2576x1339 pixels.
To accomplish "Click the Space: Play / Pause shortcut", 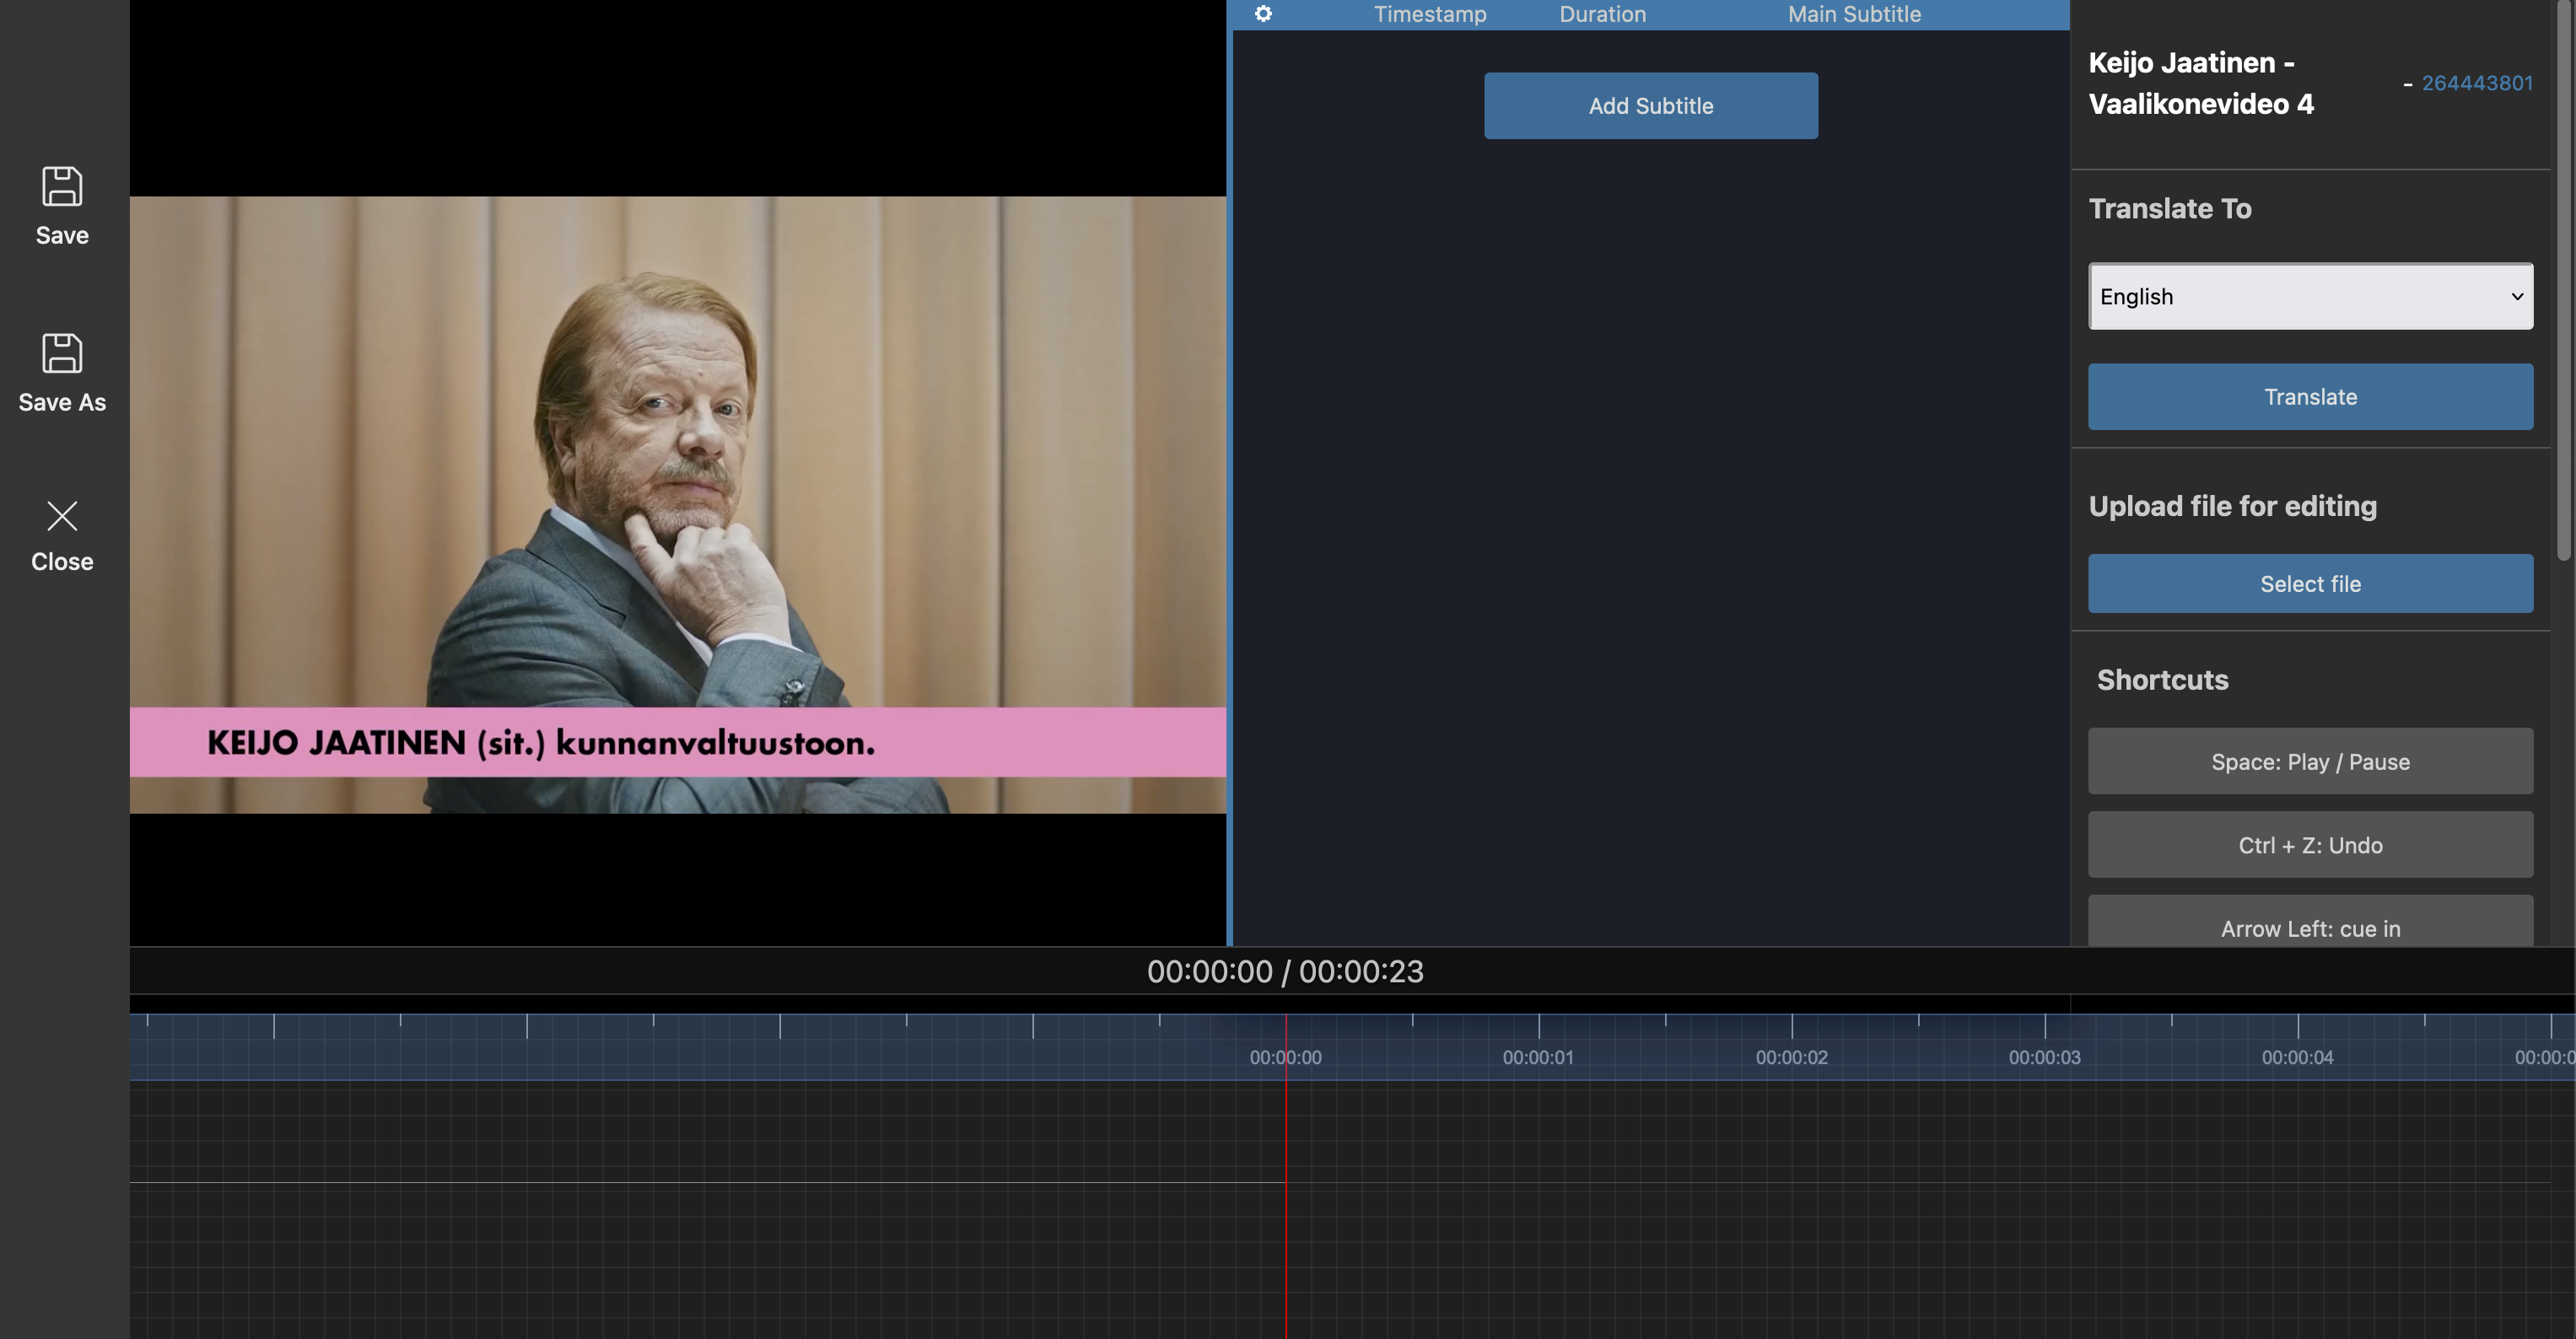I will (2310, 762).
